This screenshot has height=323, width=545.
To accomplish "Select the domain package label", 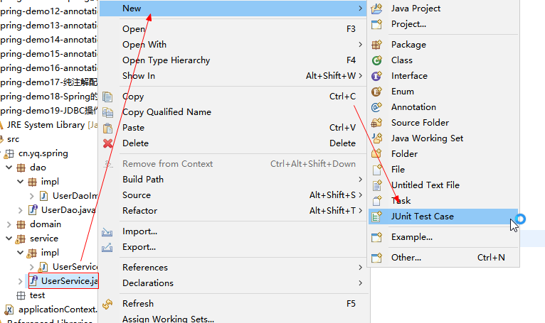I will coord(46,224).
